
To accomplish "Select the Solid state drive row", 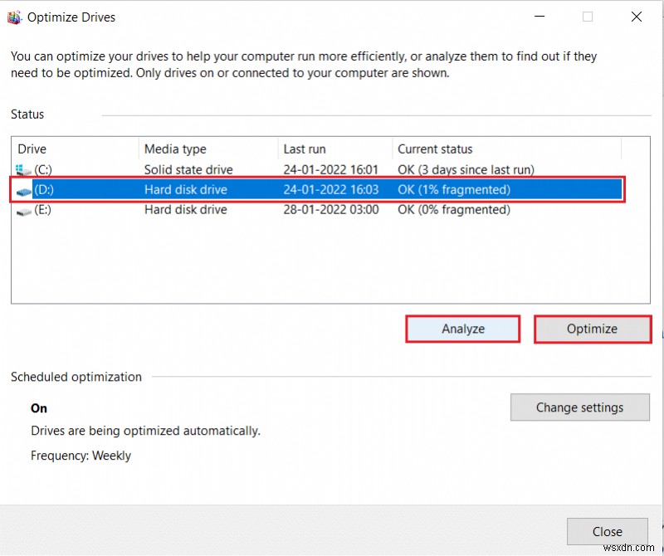I will (188, 170).
